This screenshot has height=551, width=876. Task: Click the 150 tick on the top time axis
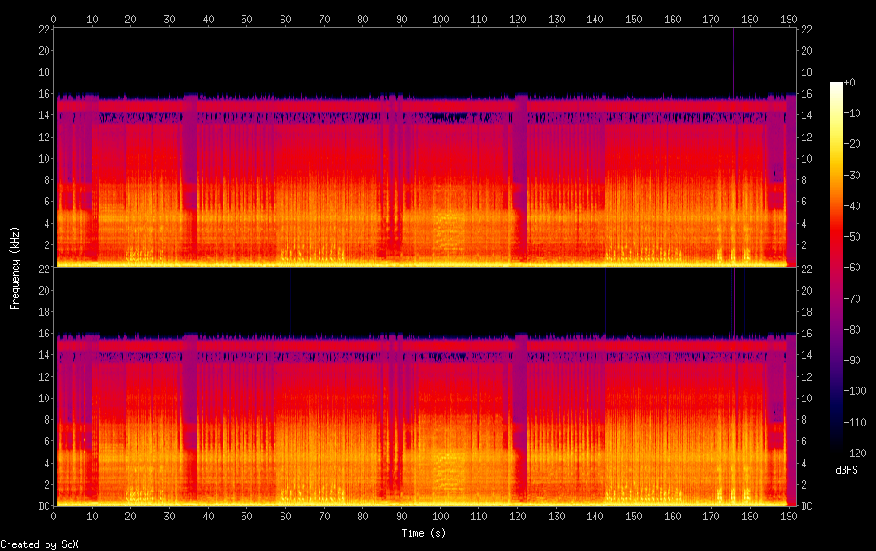(x=634, y=18)
